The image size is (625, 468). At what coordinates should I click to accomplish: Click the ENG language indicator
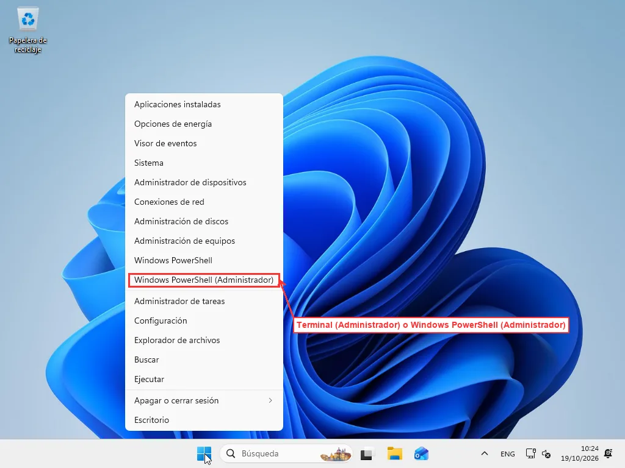click(x=507, y=453)
